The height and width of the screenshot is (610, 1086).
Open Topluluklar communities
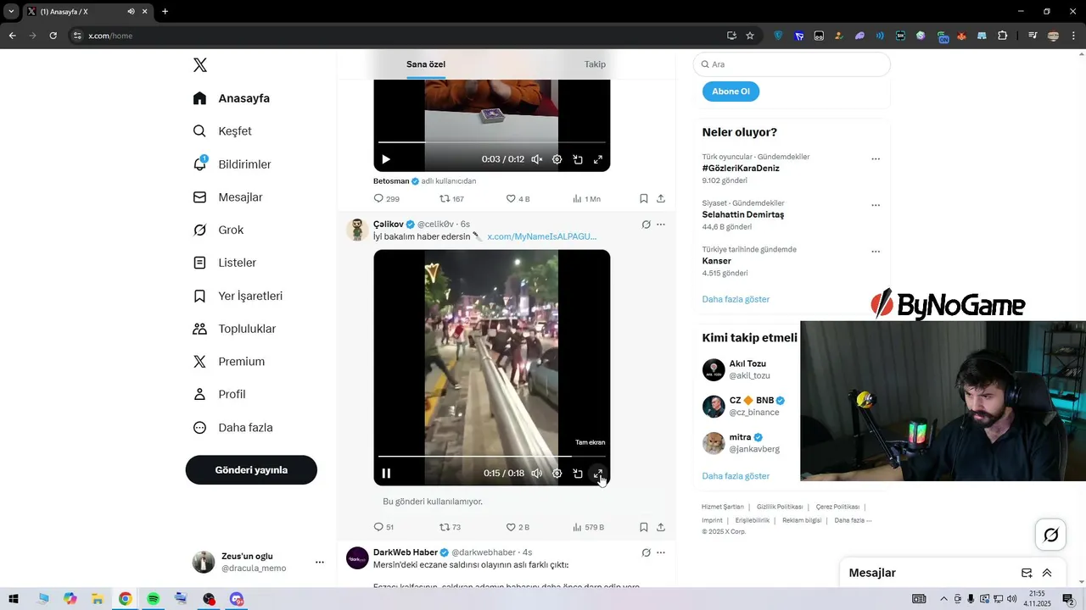click(x=234, y=329)
